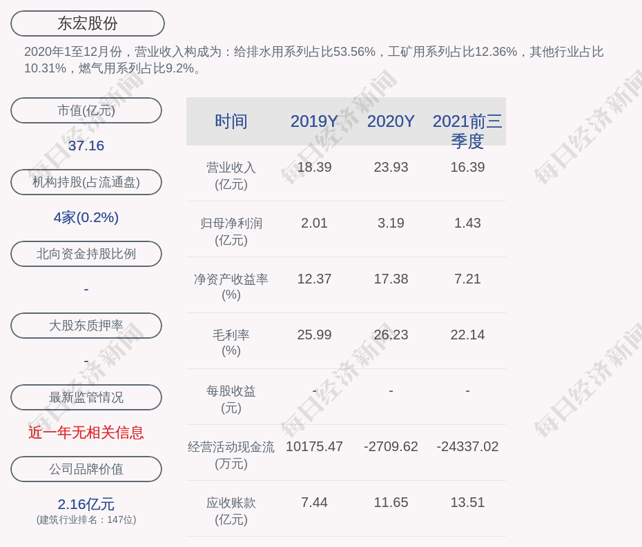This screenshot has width=642, height=547.
Task: Click revenue value 23.93
Action: (391, 168)
